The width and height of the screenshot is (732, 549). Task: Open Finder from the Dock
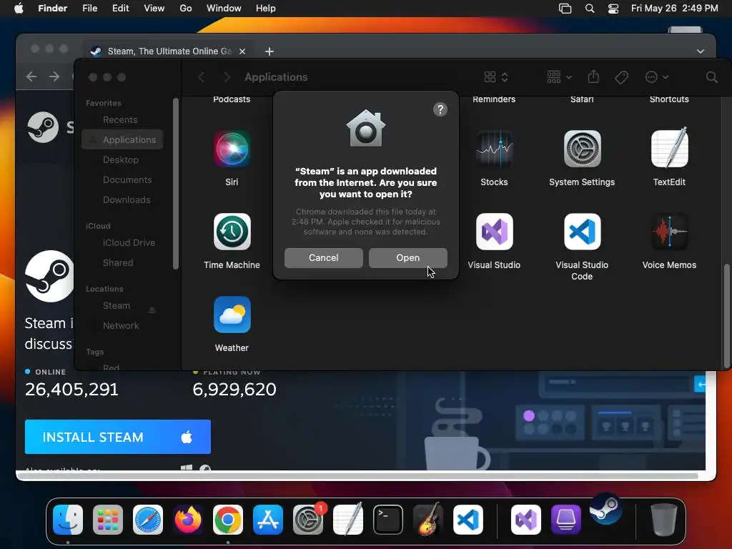(68, 520)
